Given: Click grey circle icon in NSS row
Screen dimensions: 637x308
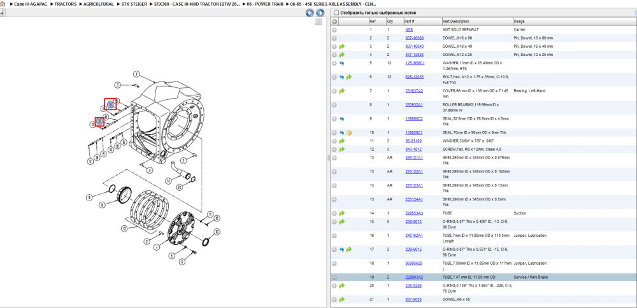Looking at the screenshot, I should [x=334, y=30].
